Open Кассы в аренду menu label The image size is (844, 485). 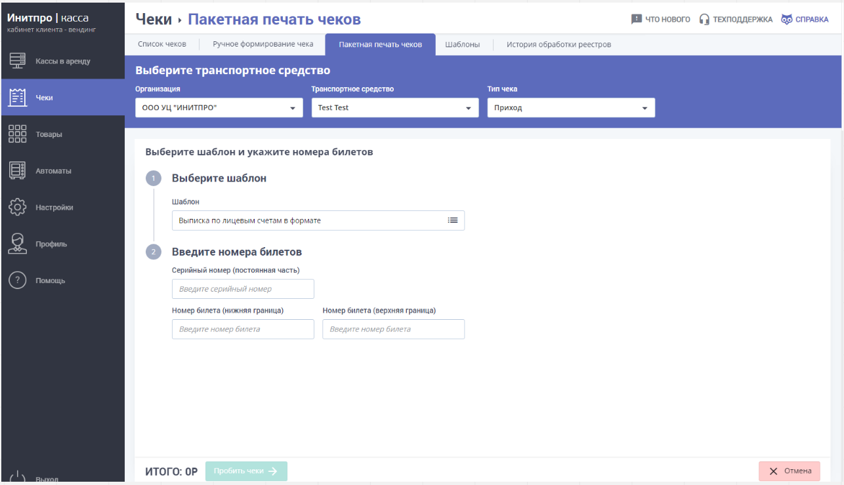coord(63,61)
